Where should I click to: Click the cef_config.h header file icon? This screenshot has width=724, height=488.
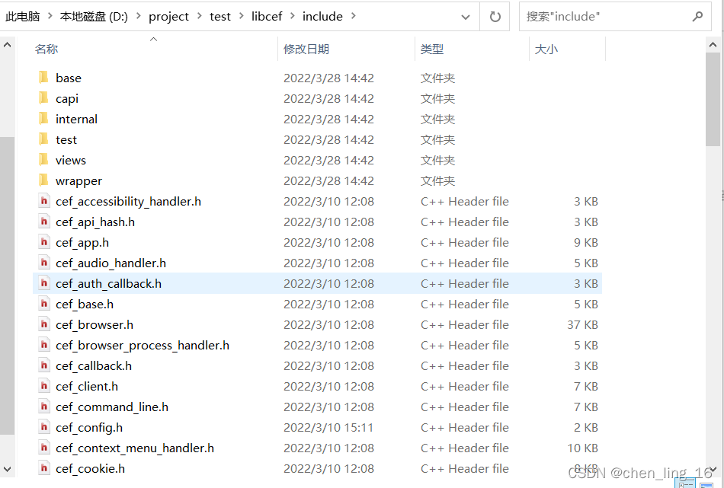44,427
